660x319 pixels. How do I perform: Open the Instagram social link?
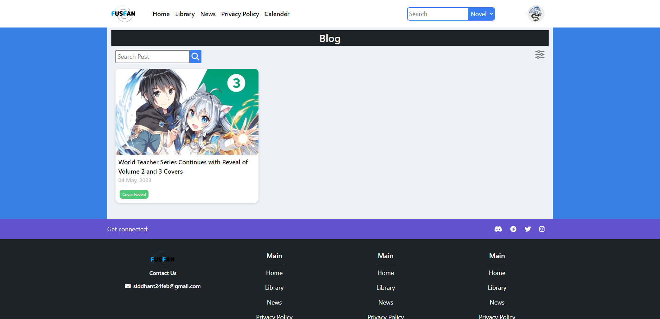(542, 229)
